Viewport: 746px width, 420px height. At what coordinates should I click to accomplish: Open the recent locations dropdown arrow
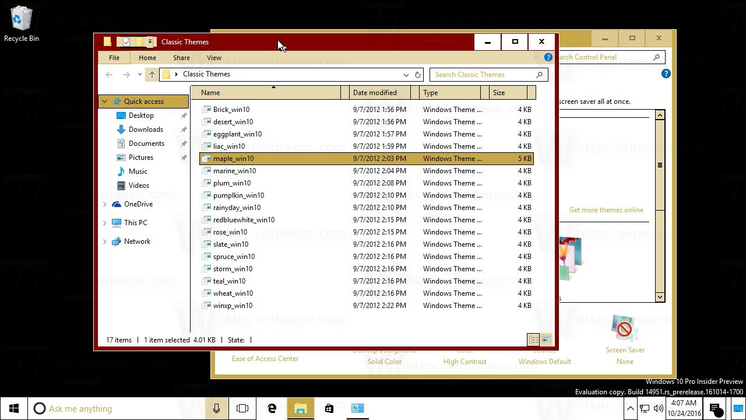tap(140, 75)
